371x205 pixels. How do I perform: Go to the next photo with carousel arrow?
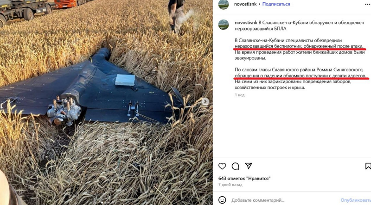pos(205,101)
